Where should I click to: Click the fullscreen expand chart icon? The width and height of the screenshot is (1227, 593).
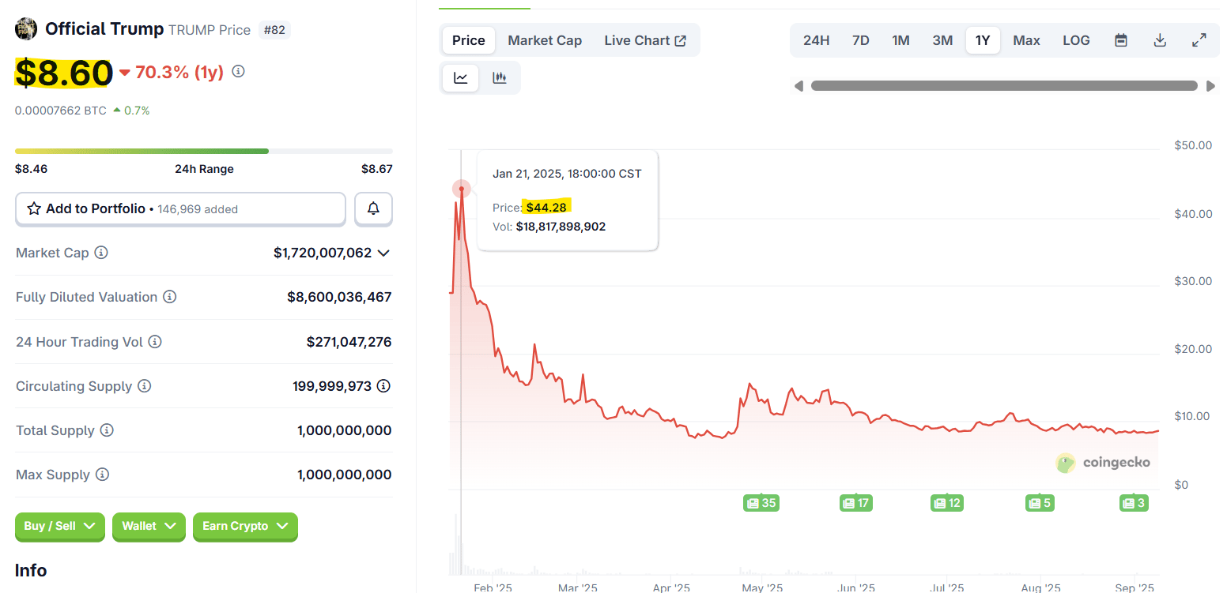coord(1199,40)
